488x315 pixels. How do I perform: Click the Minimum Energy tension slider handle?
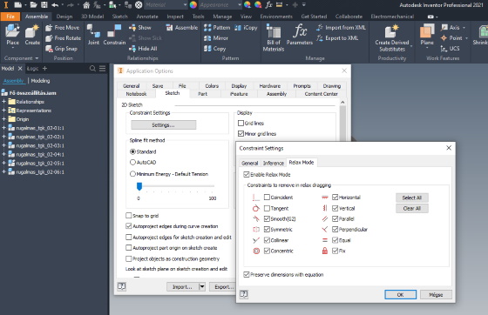tap(139, 186)
